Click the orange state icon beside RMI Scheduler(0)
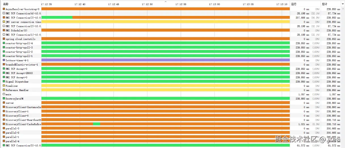 click(x=4, y=30)
